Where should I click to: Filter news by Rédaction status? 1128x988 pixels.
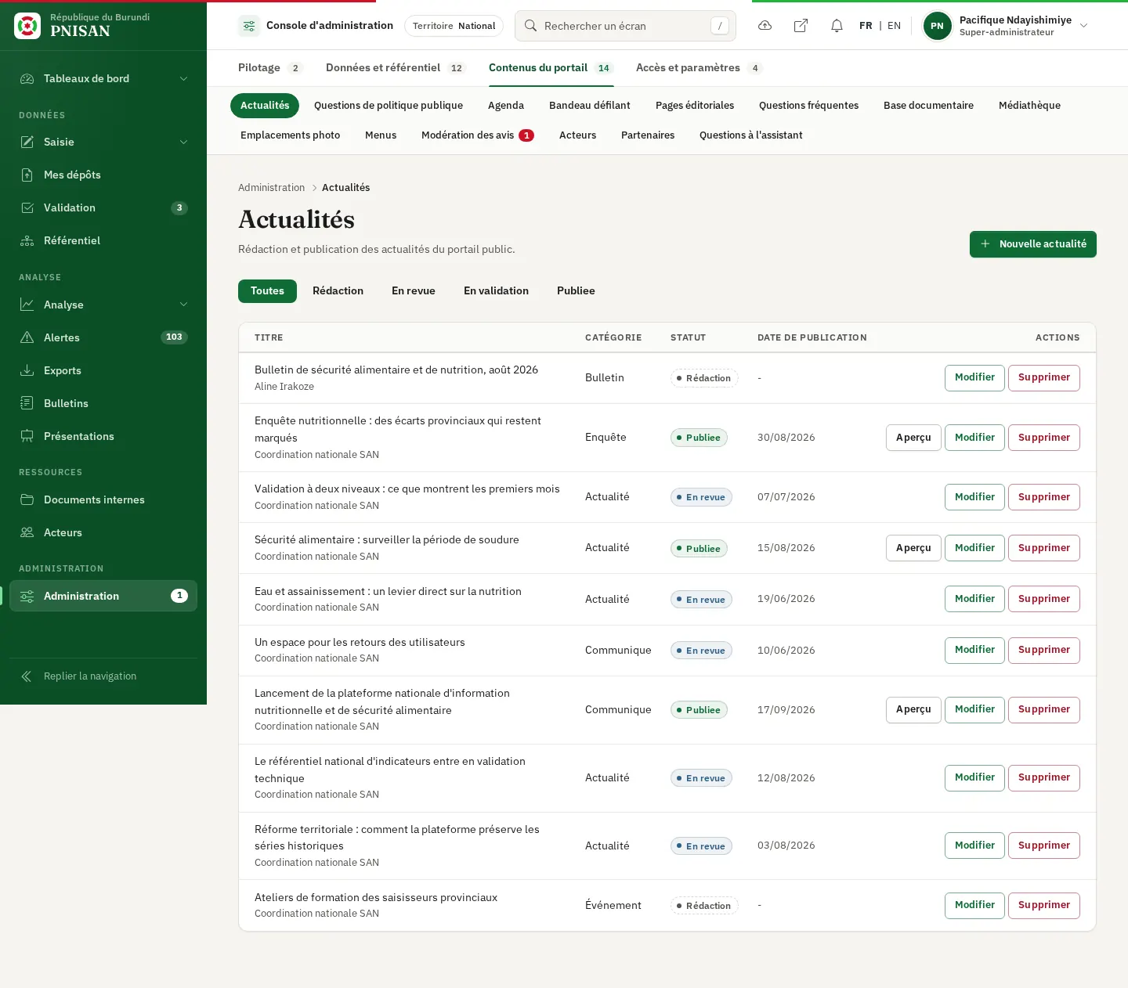pyautogui.click(x=338, y=291)
